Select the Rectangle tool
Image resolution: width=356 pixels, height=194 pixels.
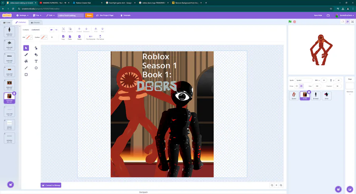26,75
